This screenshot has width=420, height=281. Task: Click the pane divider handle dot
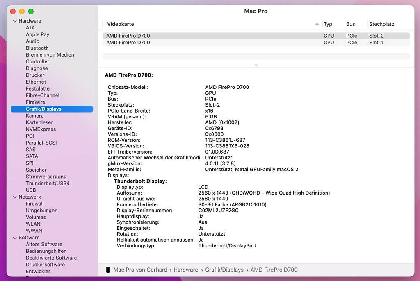pos(256,65)
